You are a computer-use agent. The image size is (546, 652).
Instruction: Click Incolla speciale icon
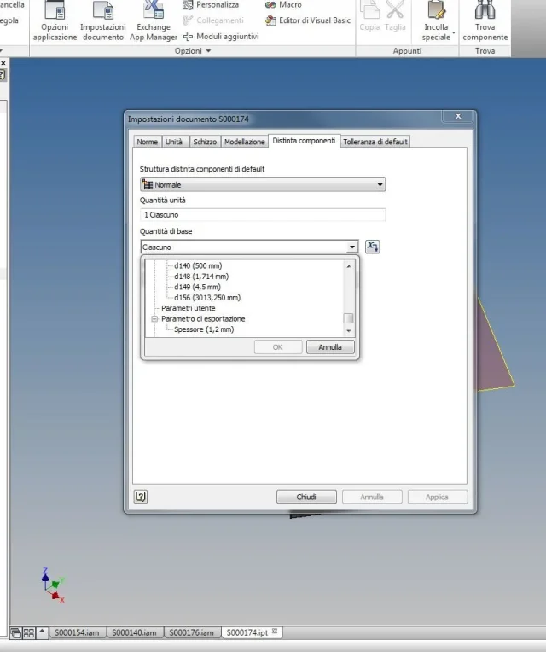click(436, 10)
